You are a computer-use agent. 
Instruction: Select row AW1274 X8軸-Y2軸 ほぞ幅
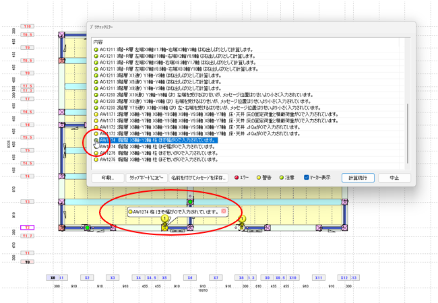pos(157,147)
